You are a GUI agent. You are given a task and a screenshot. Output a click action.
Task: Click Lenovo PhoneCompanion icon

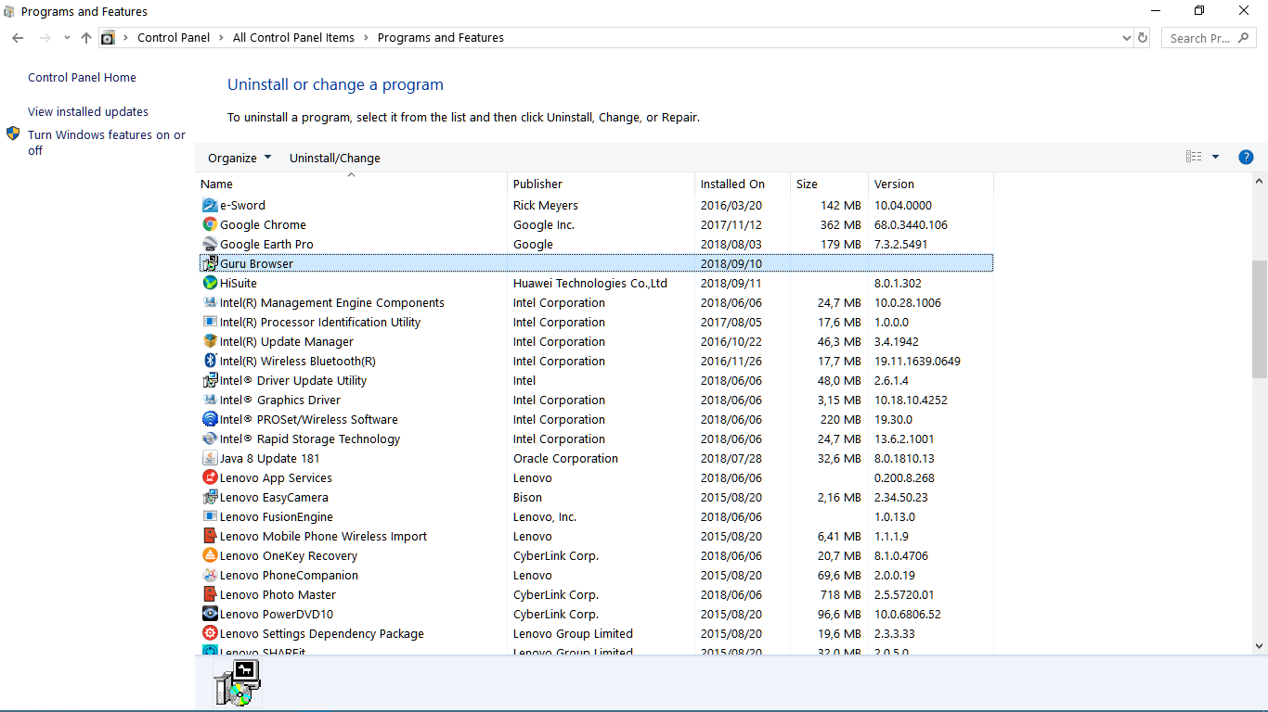pos(210,575)
